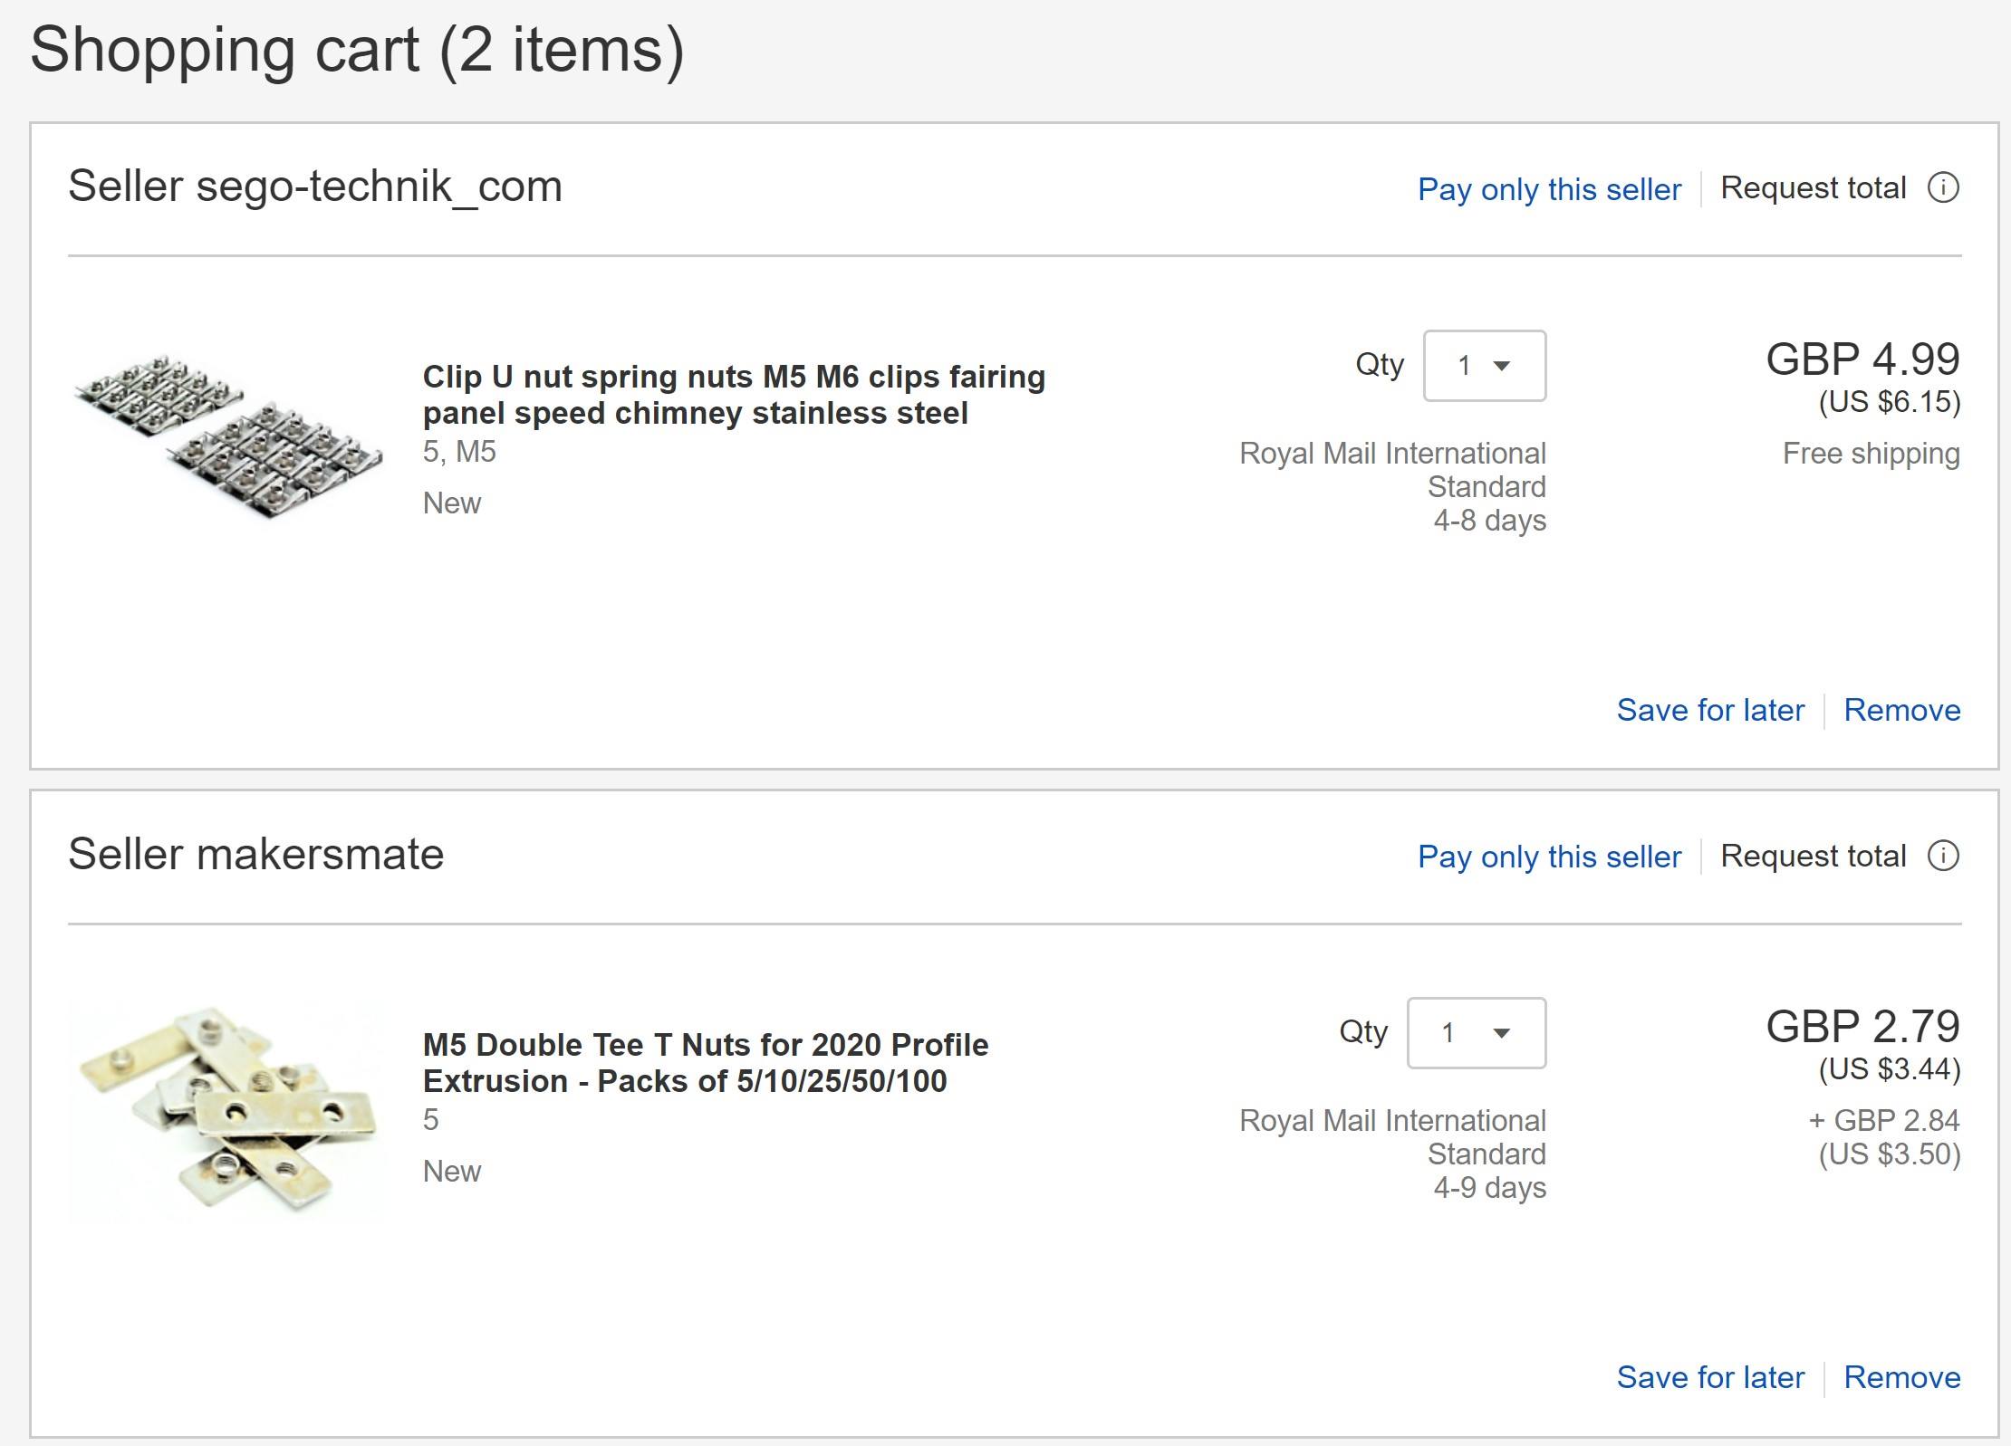Image resolution: width=2011 pixels, height=1446 pixels.
Task: Click the GBP 2.79 price
Action: pyautogui.click(x=1862, y=1027)
